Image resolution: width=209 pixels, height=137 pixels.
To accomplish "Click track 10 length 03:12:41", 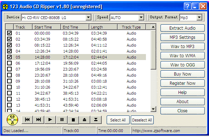I will tap(99, 87).
